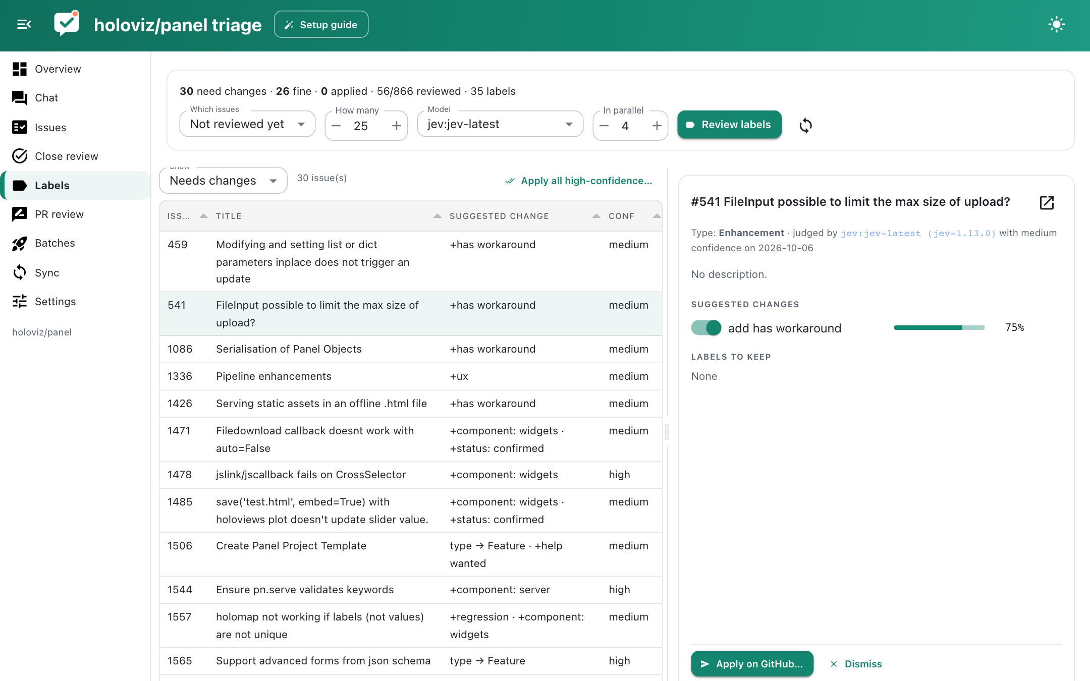Dismiss the suggestion for issue #541
1090x681 pixels.
coord(856,664)
